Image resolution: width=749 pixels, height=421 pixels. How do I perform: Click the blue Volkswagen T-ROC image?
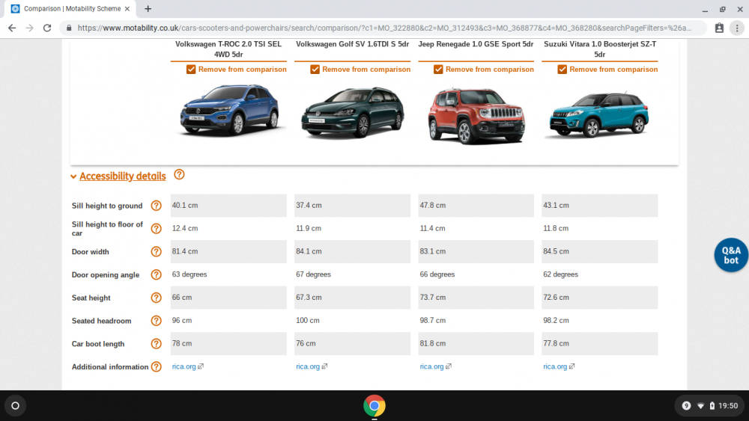pos(228,111)
